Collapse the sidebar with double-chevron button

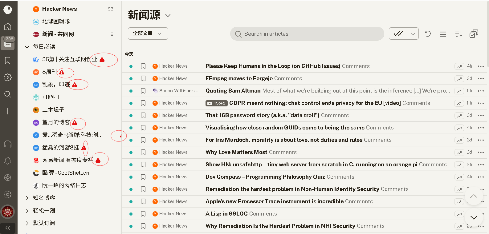coord(8,228)
